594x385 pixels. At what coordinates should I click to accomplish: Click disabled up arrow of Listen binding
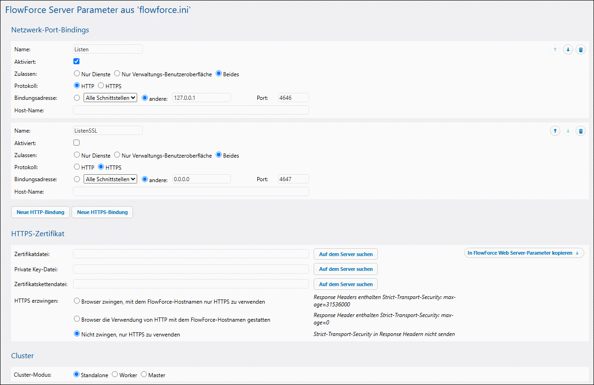point(555,50)
